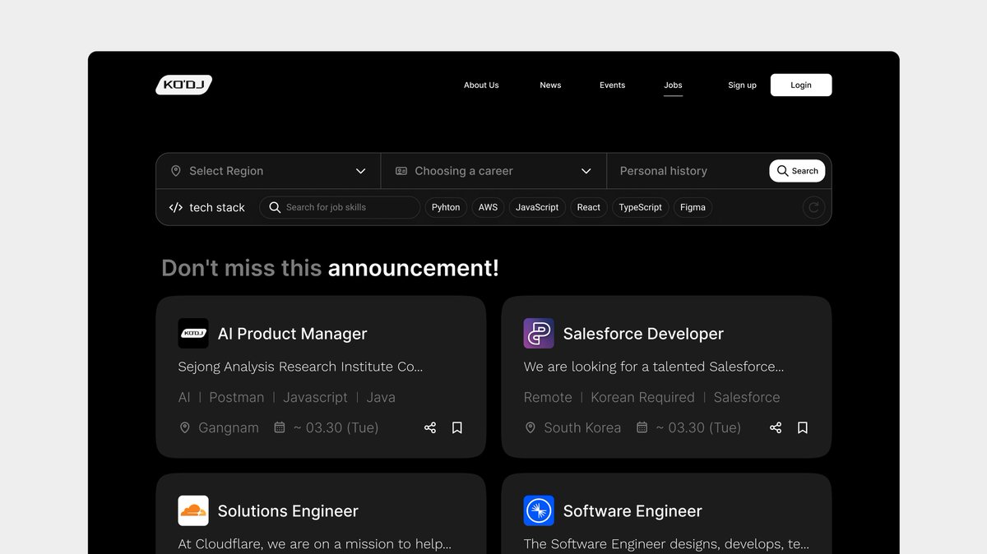Open the Select Region dropdown
Screen dimensions: 987x554
coord(268,171)
